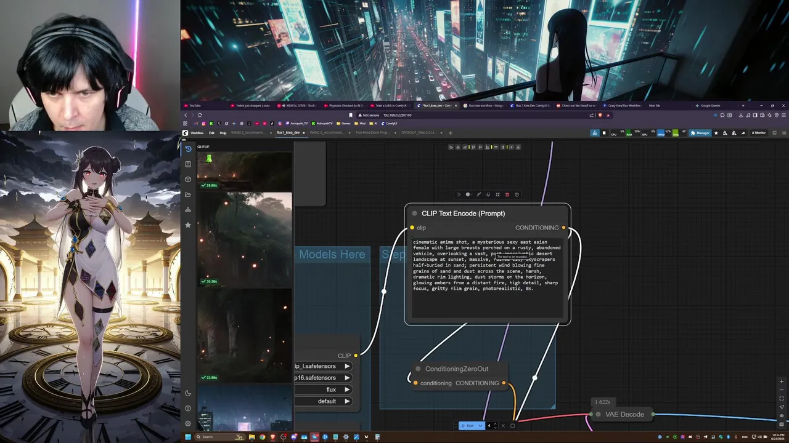Open ComfyUI settings gear in sidebar
The height and width of the screenshot is (443, 789).
click(188, 423)
